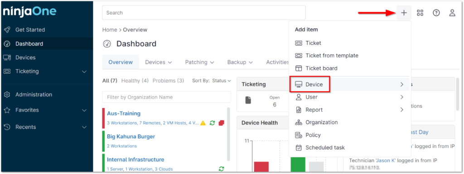The width and height of the screenshot is (464, 174).
Task: Filter list by Problems (3)
Action: (x=169, y=80)
